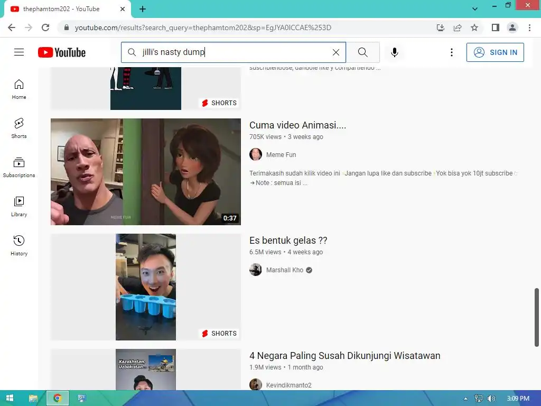Open the Chrome profile avatar
Viewport: 541px width, 406px height.
[x=512, y=27]
